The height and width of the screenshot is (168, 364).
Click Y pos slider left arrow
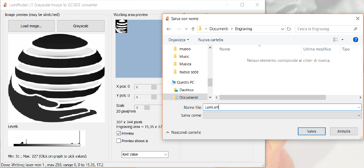pyautogui.click(x=137, y=97)
